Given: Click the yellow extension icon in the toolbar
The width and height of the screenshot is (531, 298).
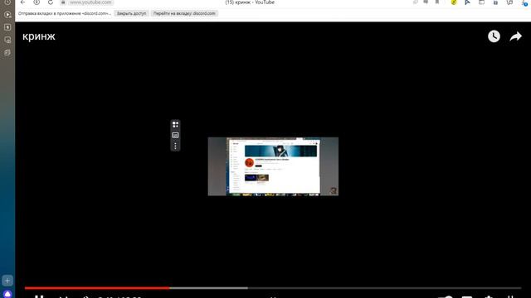Looking at the screenshot, I should 454,2.
